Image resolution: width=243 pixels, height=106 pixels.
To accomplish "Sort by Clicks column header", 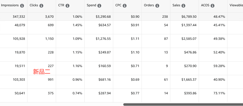I will (x=34, y=5).
